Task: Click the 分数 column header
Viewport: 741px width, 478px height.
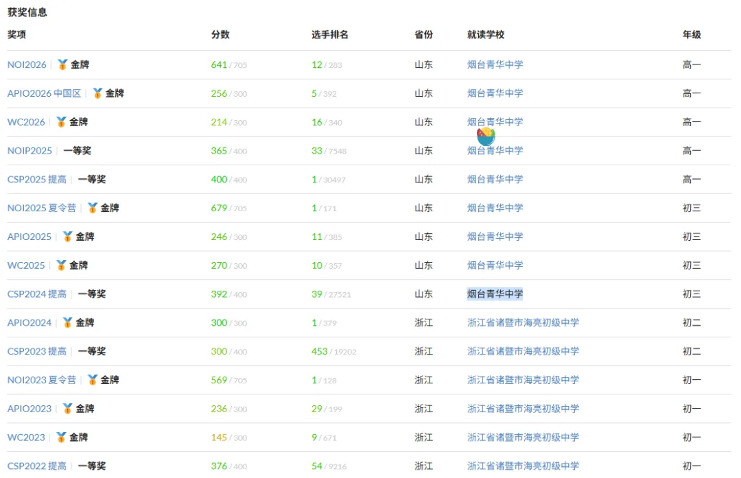Action: pos(220,34)
